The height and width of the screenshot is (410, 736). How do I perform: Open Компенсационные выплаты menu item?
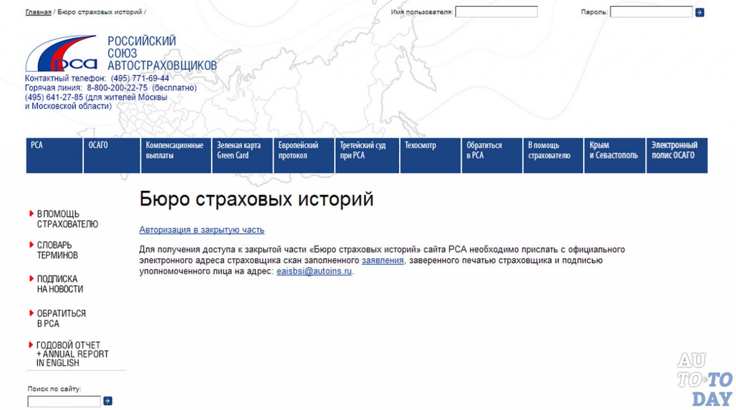pos(176,155)
